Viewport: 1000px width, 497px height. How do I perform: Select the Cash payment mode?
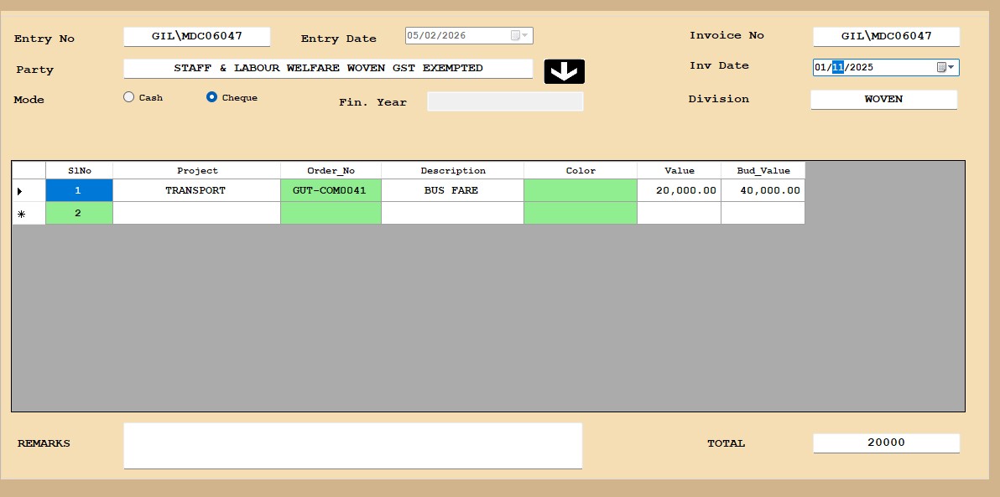[x=129, y=97]
